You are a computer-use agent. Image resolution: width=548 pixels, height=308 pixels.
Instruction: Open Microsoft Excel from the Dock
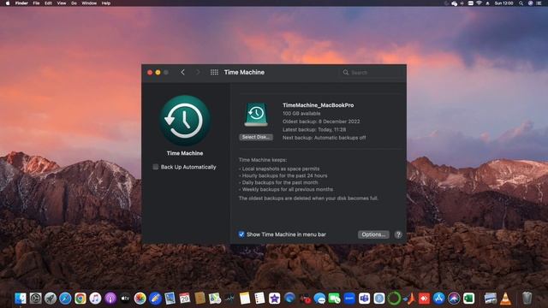[468, 299]
